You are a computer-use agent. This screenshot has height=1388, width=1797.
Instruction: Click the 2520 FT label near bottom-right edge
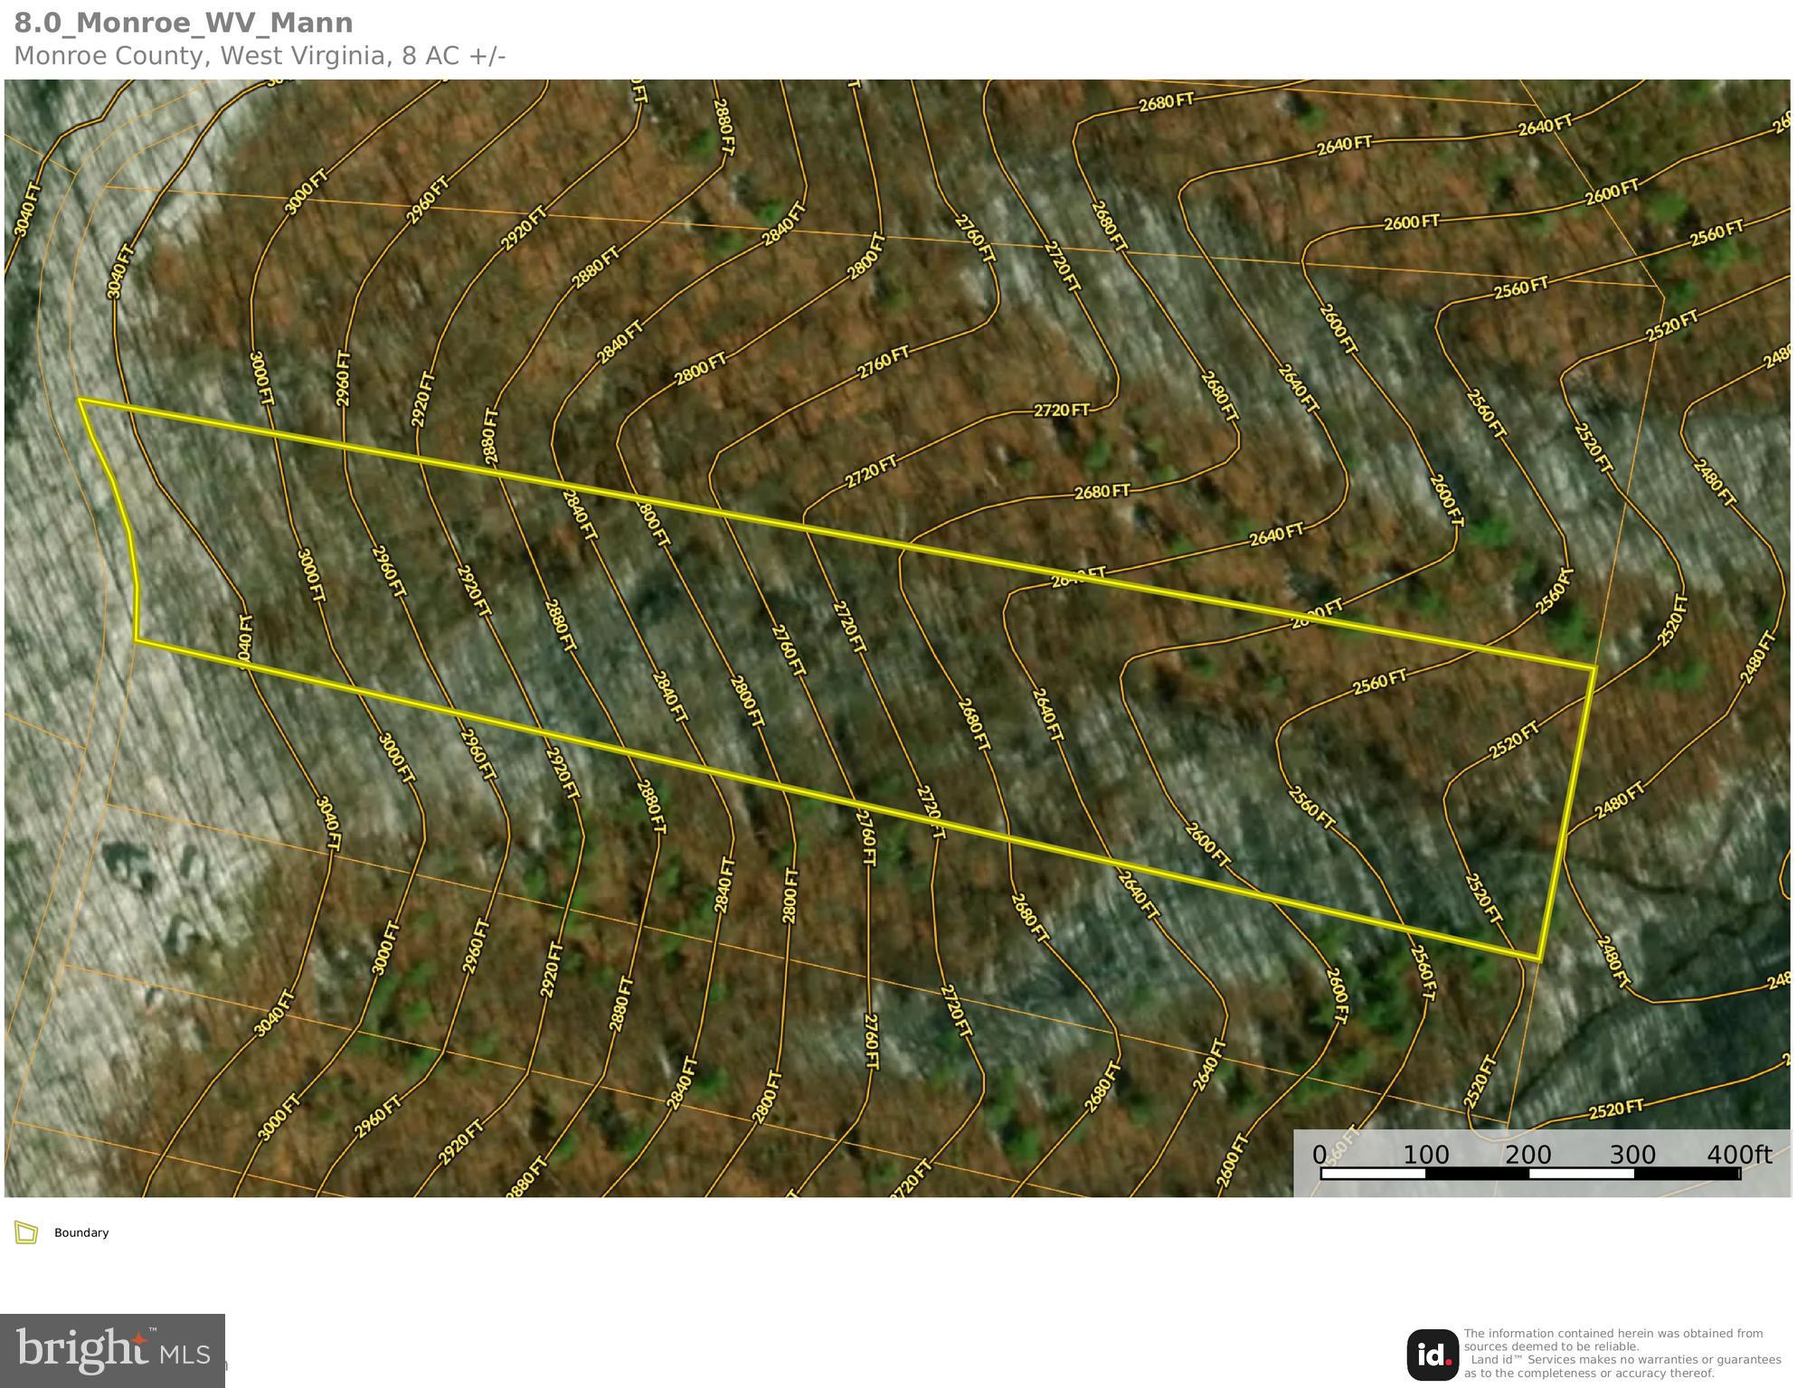pyautogui.click(x=1615, y=1108)
